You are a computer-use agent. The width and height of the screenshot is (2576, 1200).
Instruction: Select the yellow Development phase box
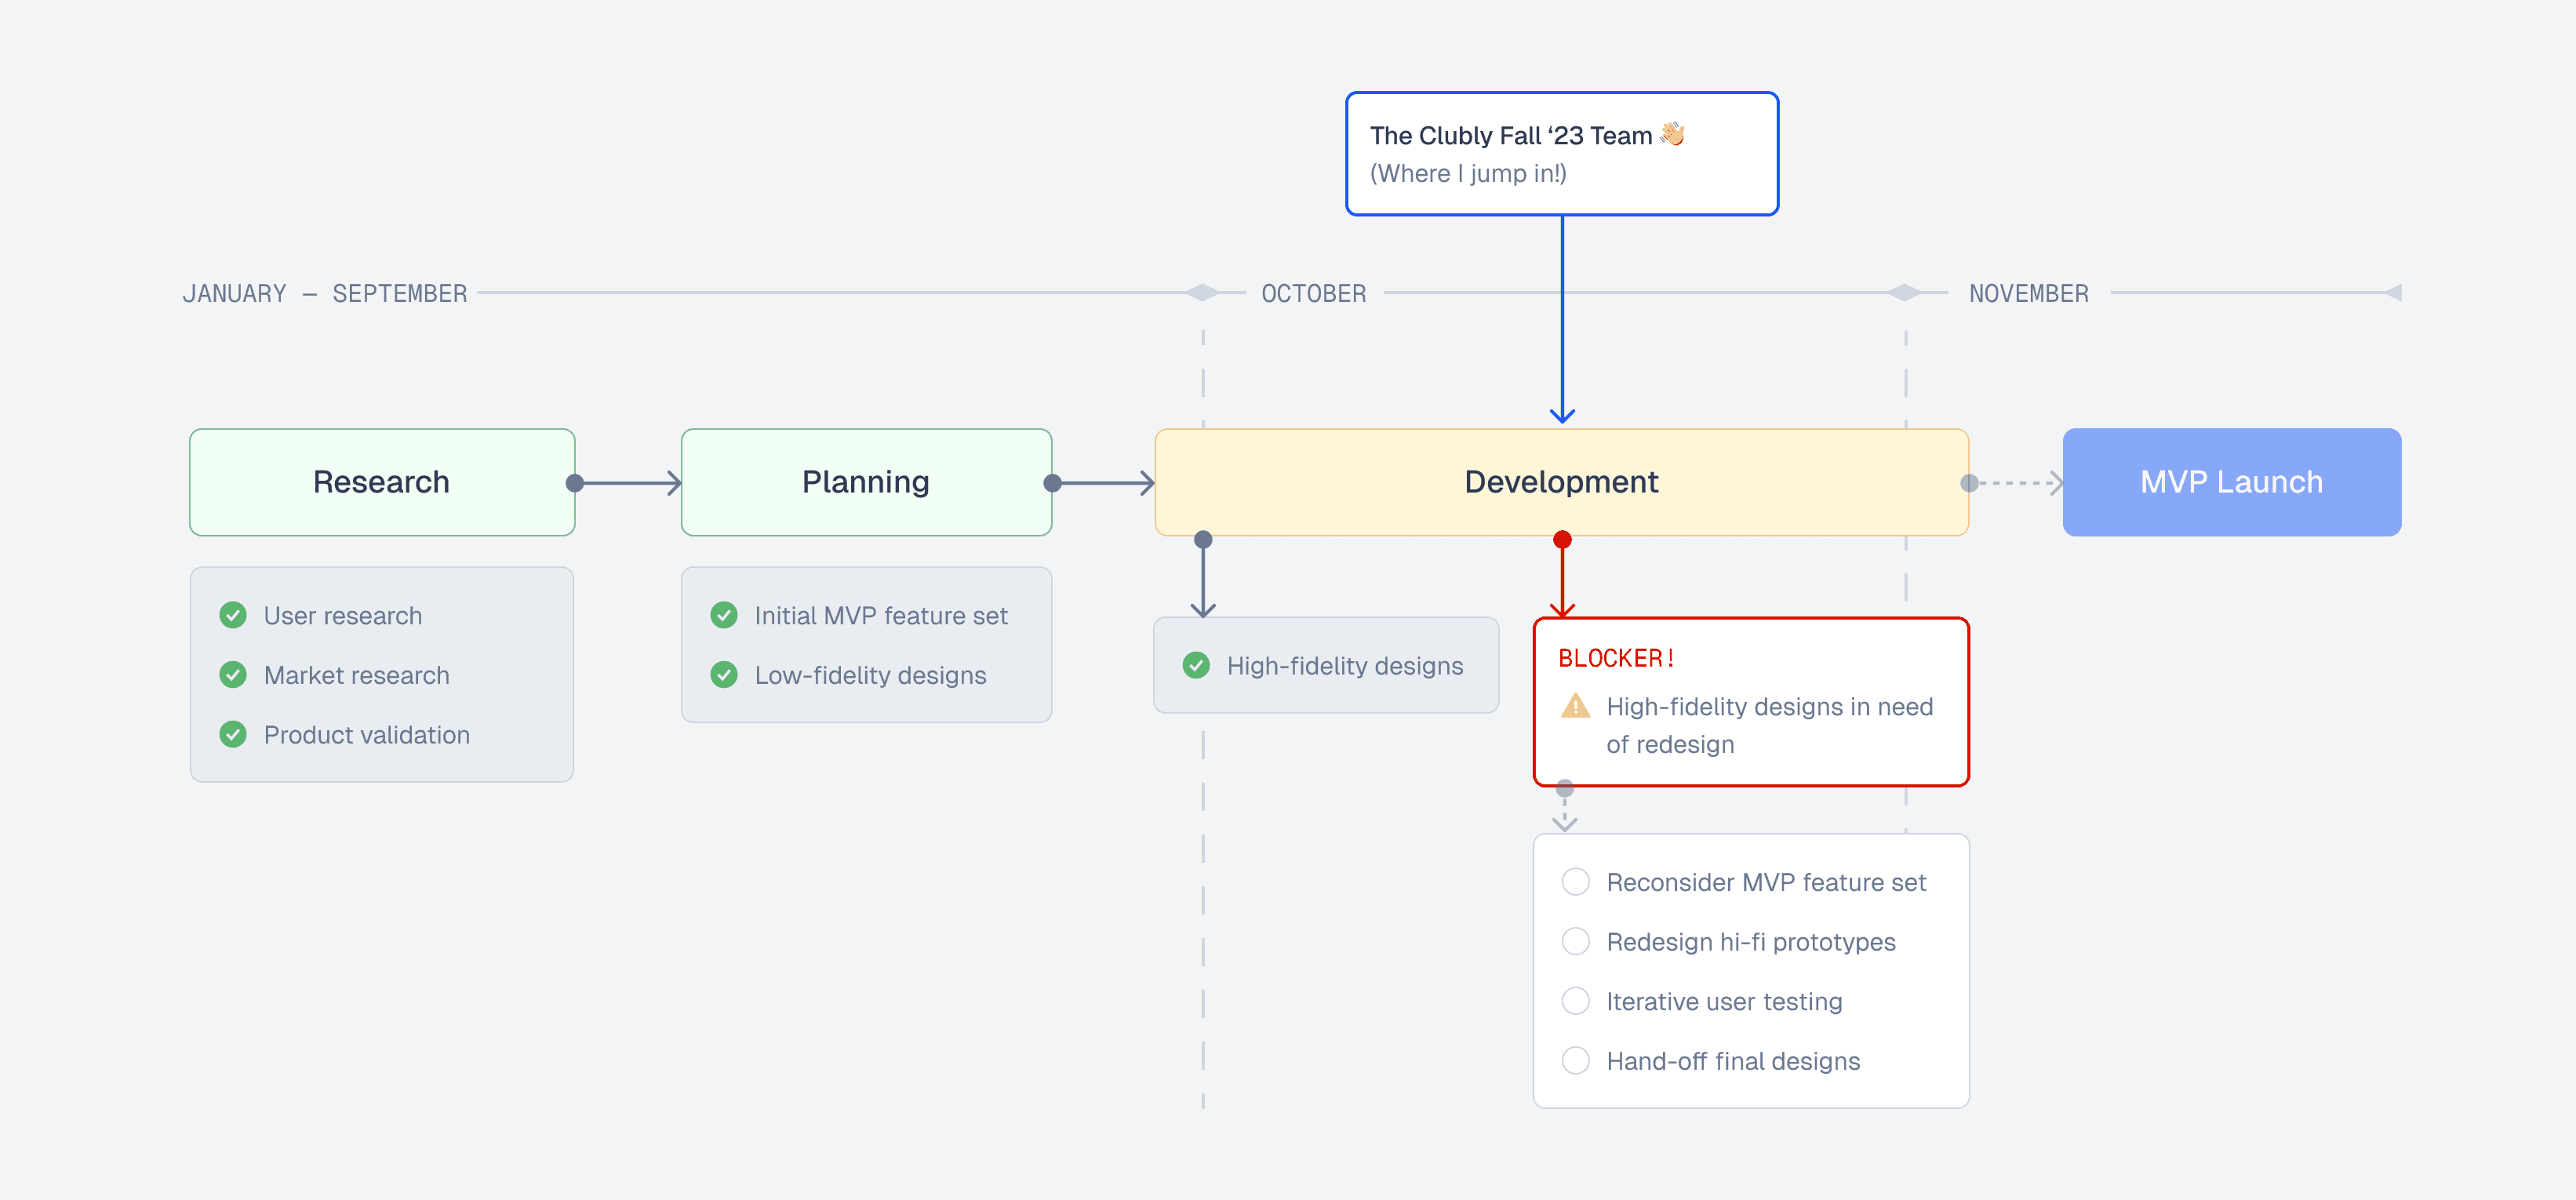click(1561, 482)
